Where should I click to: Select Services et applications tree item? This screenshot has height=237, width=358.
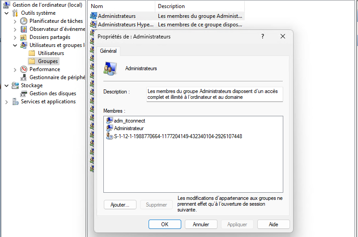(48, 102)
